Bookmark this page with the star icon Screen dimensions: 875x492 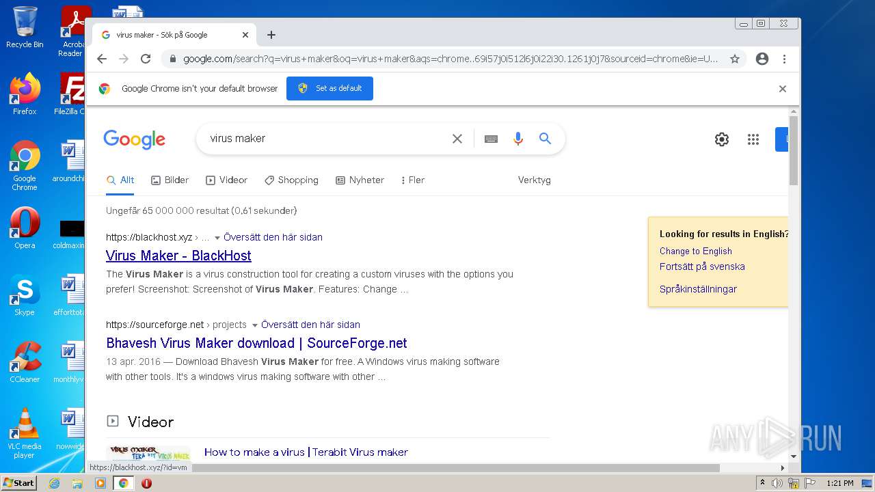pos(735,59)
